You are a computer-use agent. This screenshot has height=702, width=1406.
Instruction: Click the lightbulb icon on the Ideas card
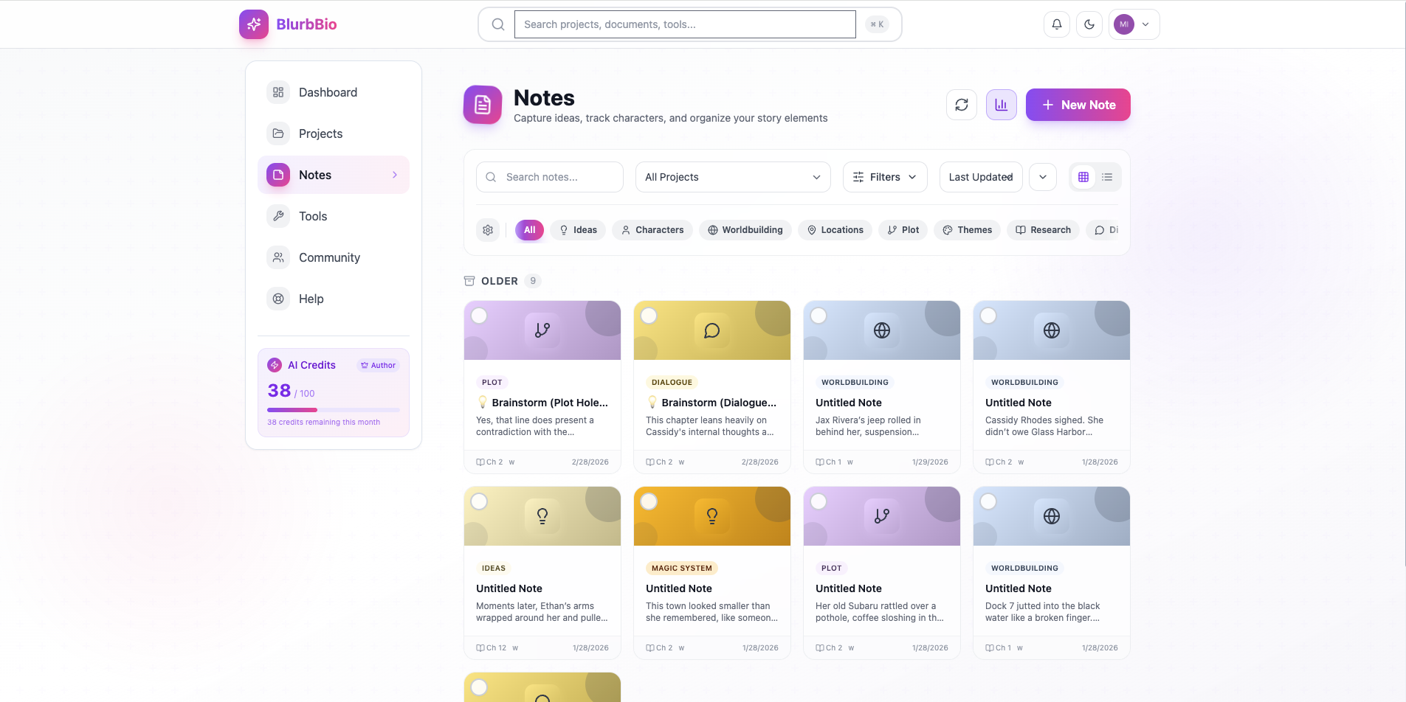(542, 516)
